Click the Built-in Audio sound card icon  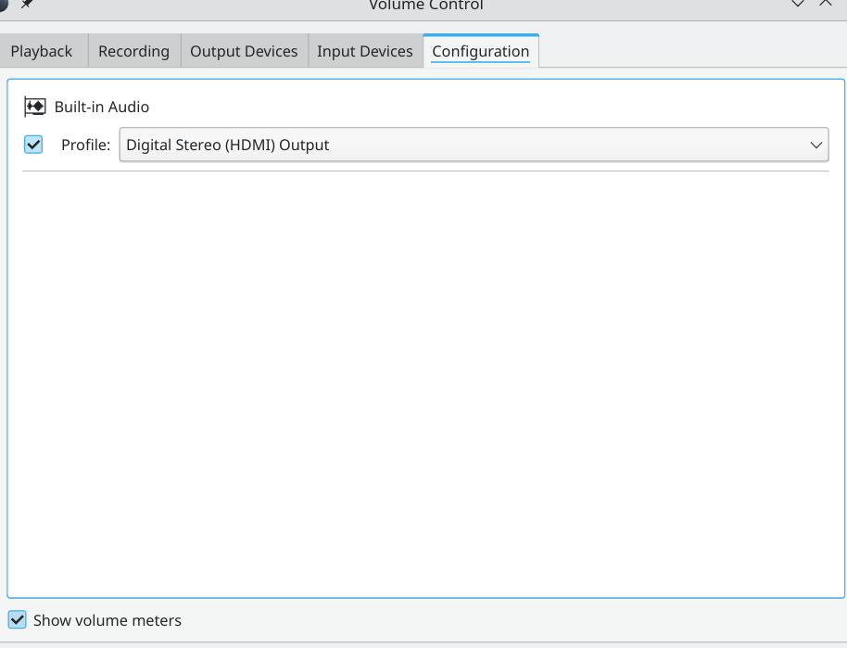click(x=34, y=107)
